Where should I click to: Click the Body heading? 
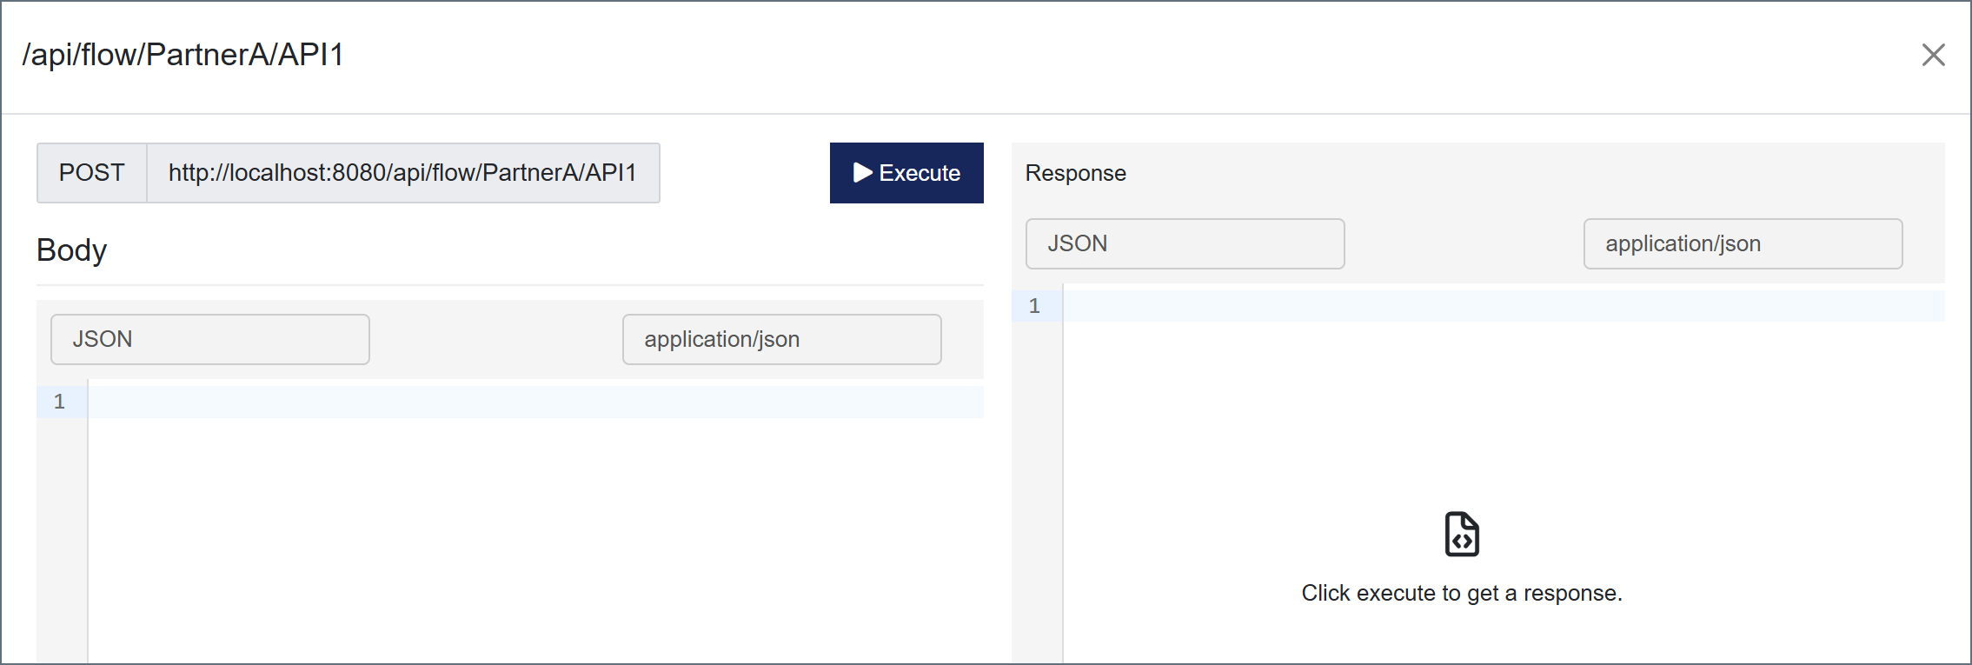point(72,250)
